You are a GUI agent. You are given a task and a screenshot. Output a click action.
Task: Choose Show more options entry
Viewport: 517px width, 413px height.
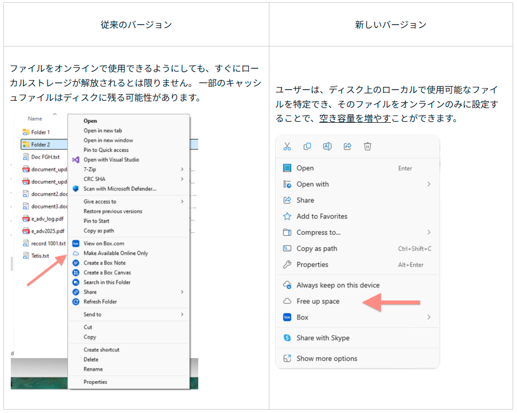[x=327, y=359]
